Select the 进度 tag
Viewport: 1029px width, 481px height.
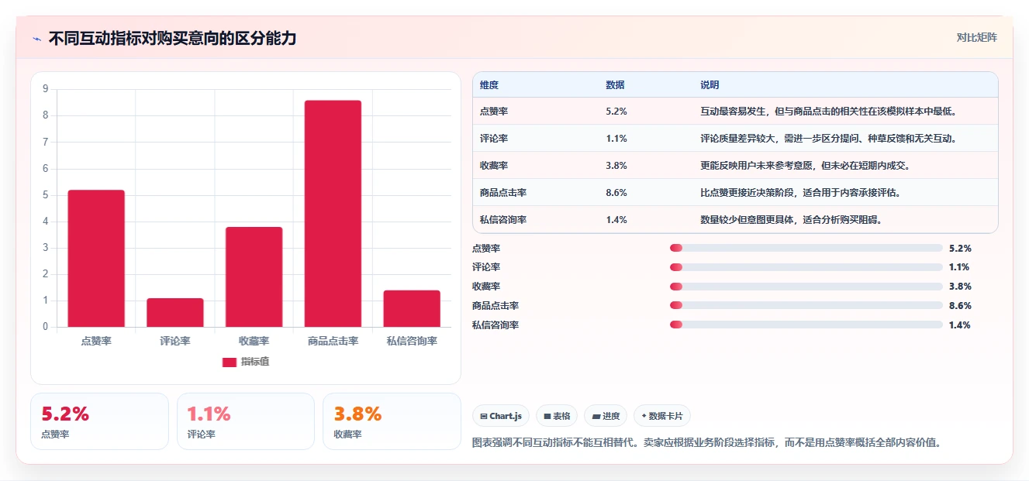tap(606, 416)
